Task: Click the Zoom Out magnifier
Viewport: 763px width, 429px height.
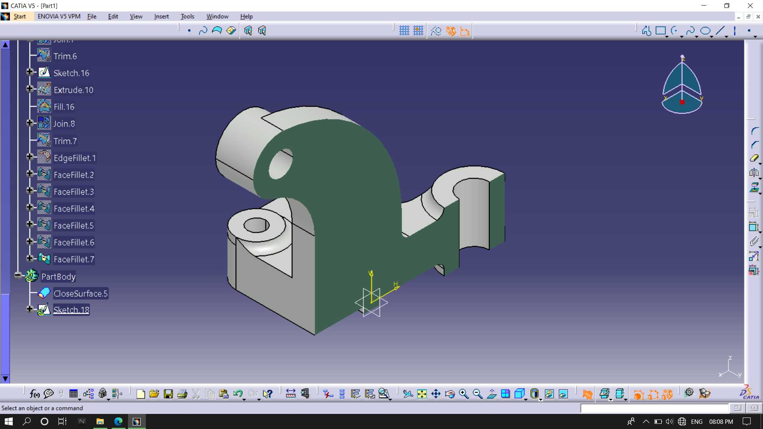Action: pyautogui.click(x=477, y=394)
